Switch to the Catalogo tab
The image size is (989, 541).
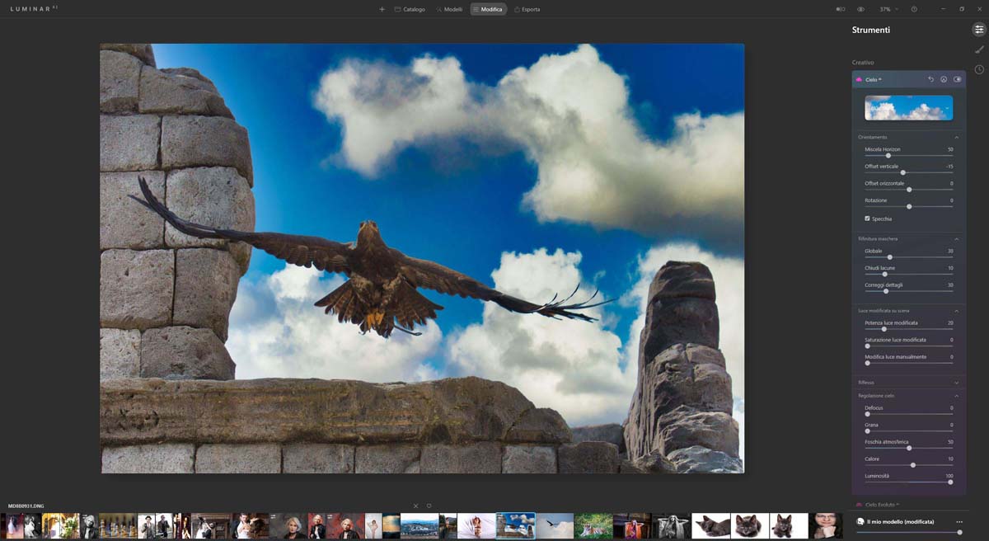pyautogui.click(x=410, y=9)
